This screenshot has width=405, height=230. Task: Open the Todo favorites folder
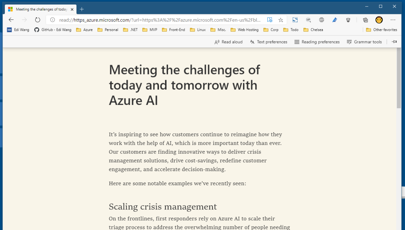[291, 30]
